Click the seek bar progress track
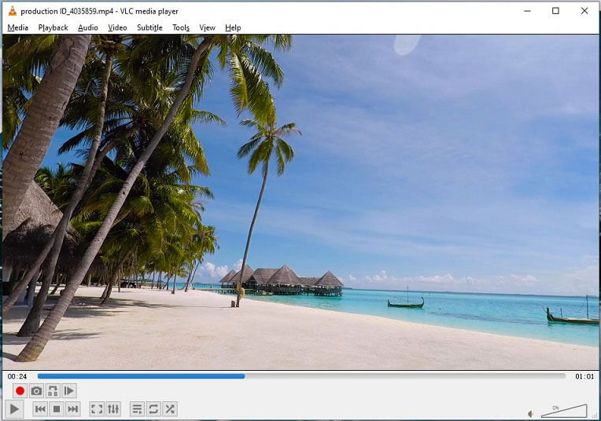 point(300,376)
